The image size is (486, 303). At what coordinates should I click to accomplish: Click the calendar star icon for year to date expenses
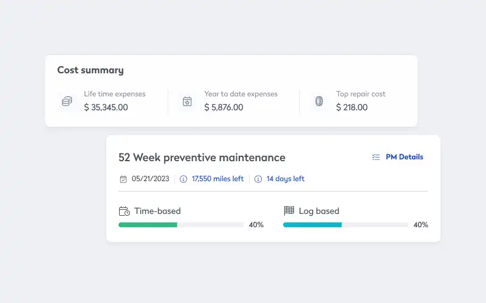coord(187,101)
